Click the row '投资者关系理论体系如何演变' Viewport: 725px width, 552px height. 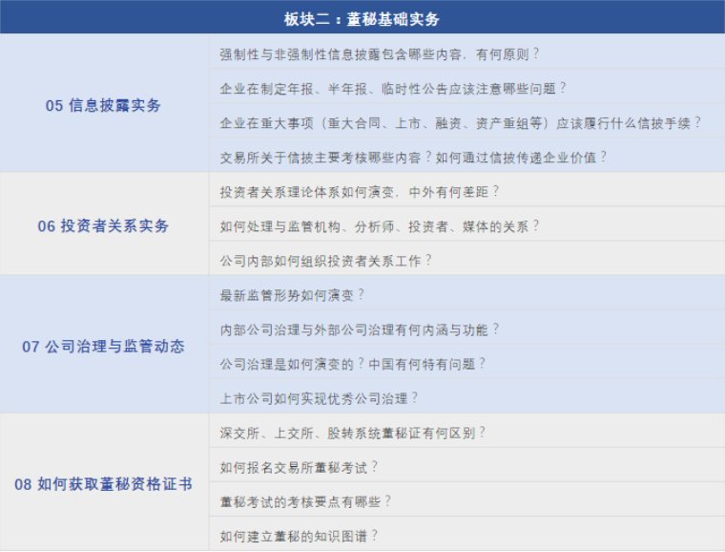[360, 191]
